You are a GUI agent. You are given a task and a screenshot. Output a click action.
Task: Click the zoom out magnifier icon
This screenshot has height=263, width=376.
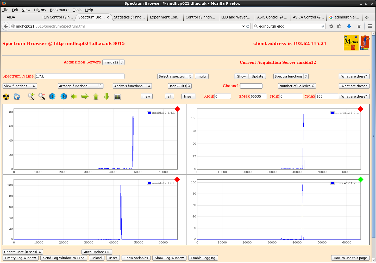42,97
